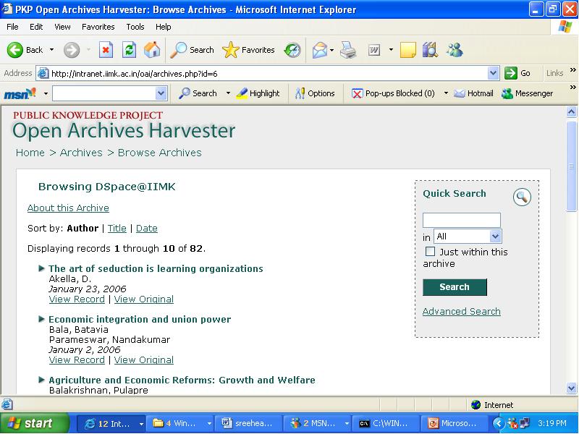Toggle the Highlight marker tool
This screenshot has width=579, height=434.
point(258,93)
